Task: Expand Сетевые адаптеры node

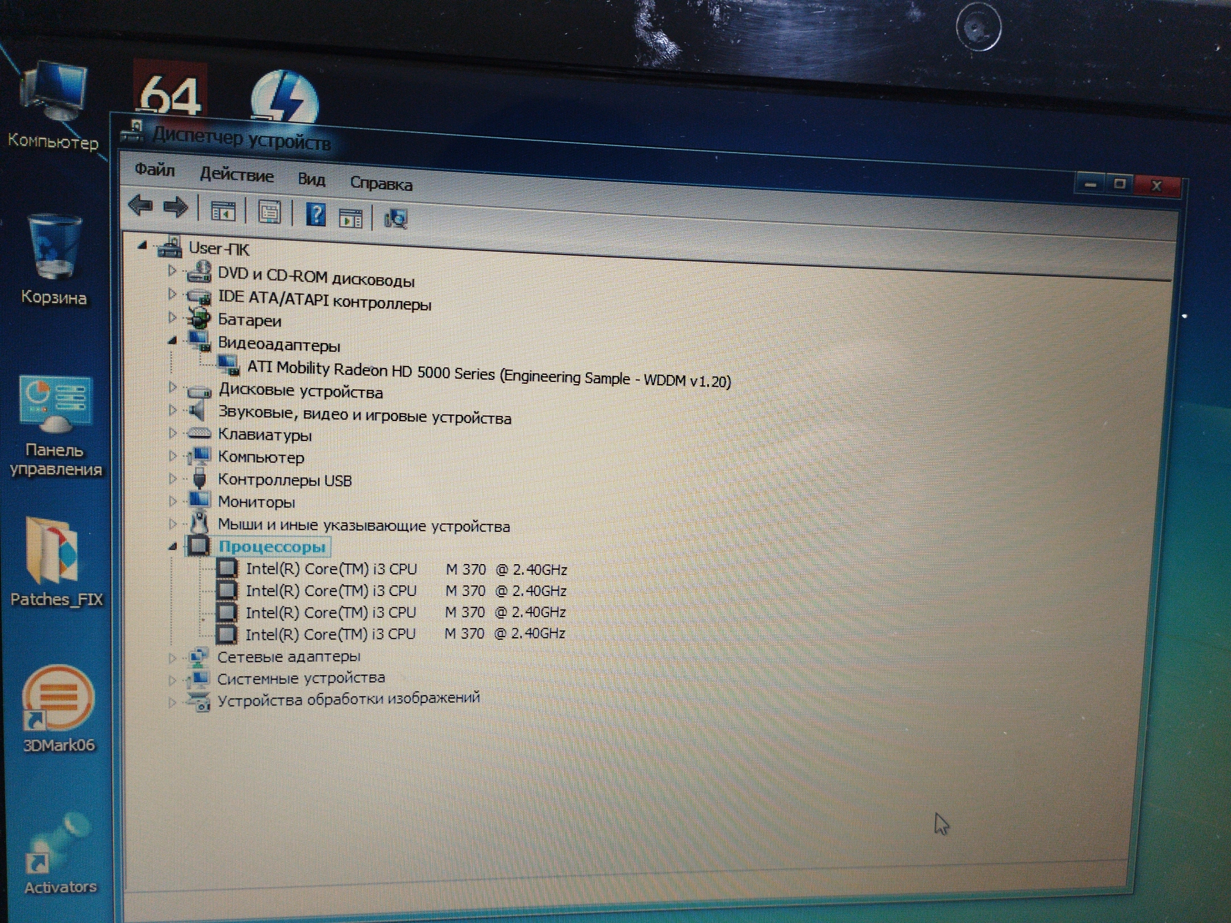Action: [172, 658]
